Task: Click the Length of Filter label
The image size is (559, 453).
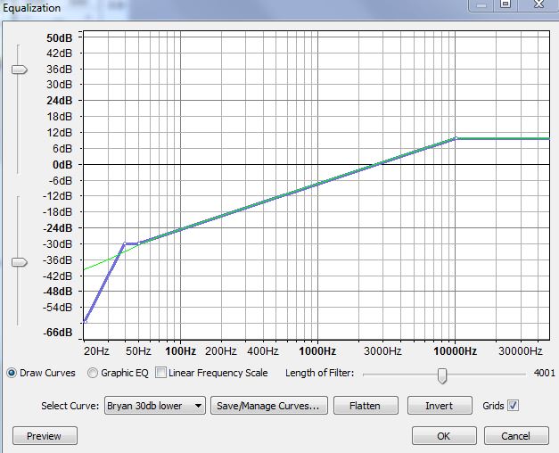Action: pyautogui.click(x=320, y=373)
